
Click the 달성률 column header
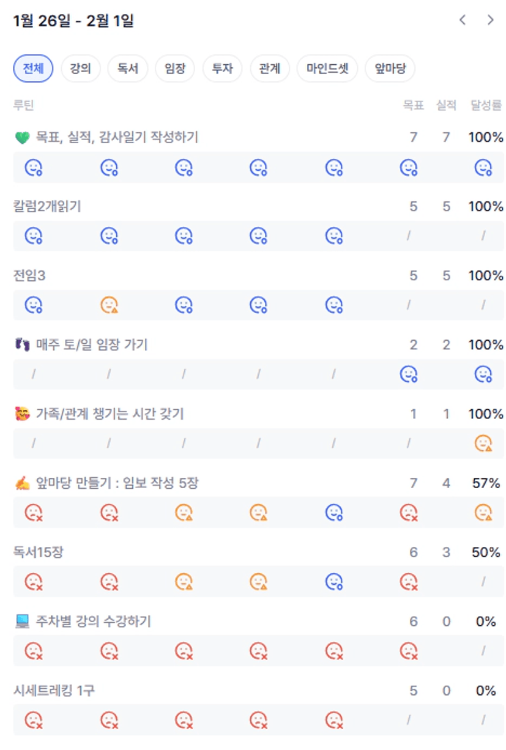click(486, 105)
